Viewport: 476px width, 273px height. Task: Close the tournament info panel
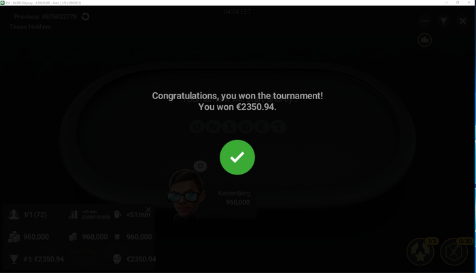click(x=148, y=210)
